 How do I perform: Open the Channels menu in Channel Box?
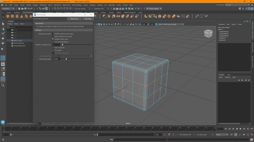(221, 24)
